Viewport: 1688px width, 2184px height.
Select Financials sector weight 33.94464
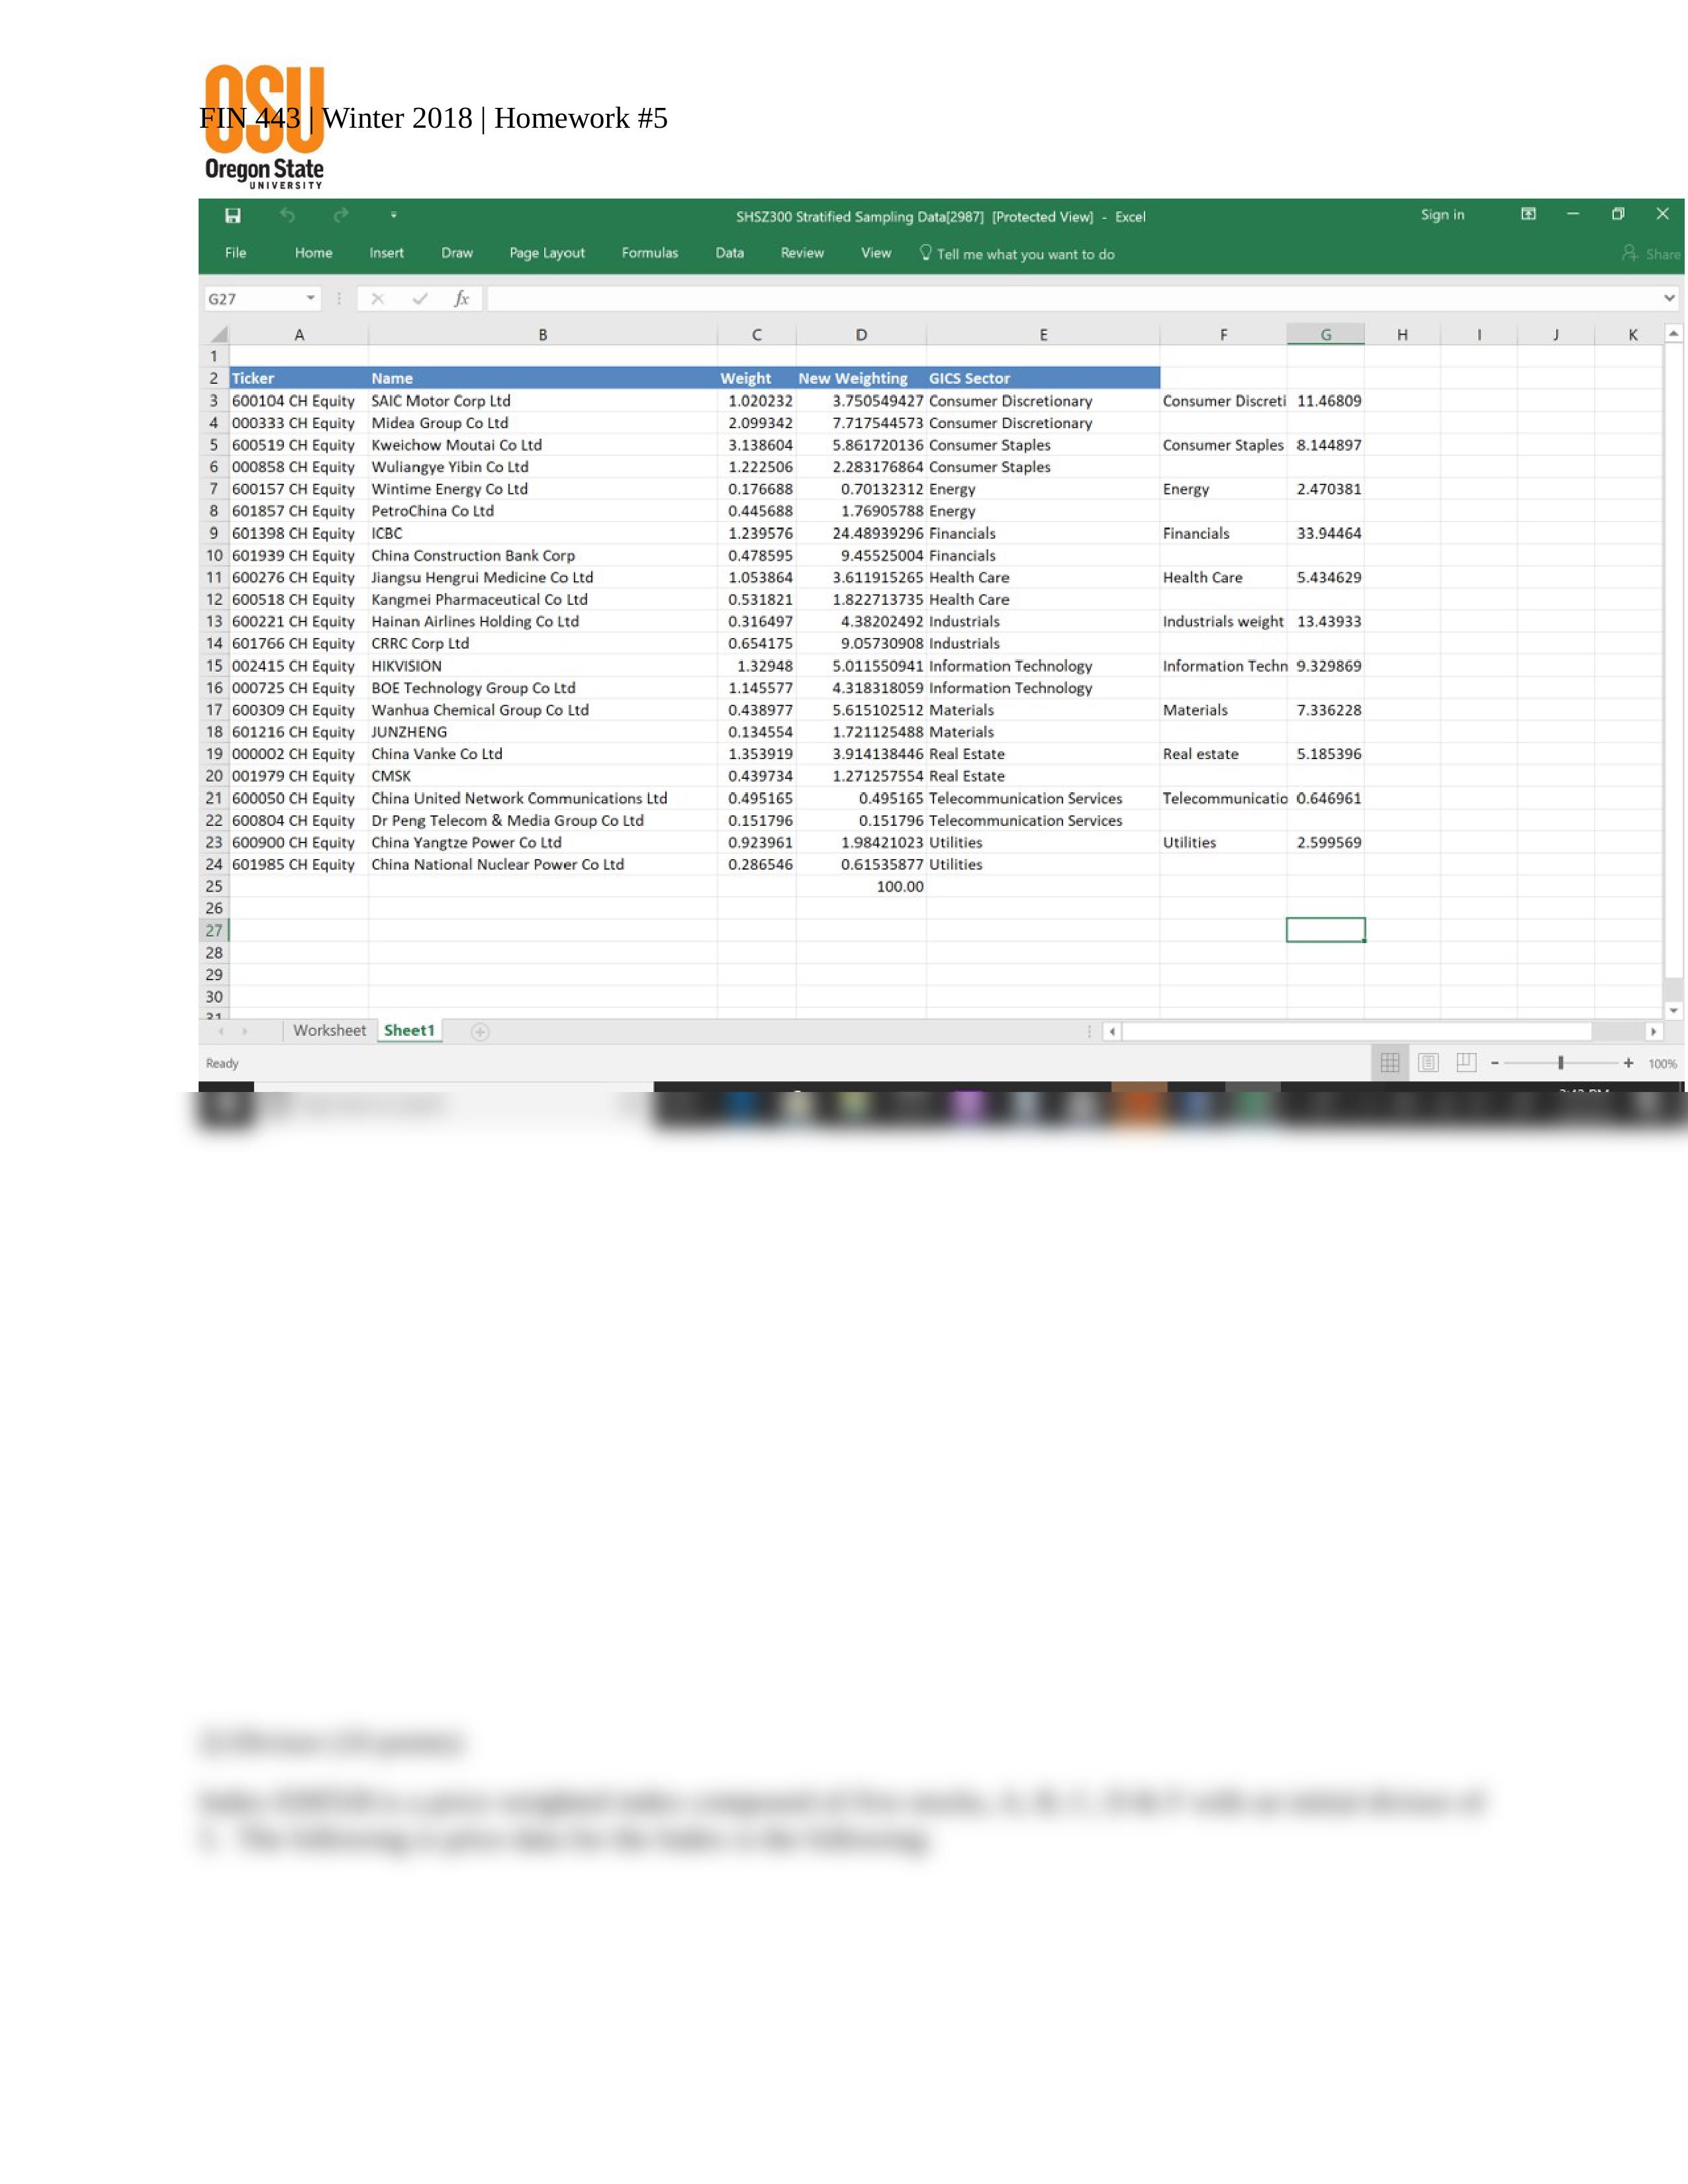tap(1325, 533)
